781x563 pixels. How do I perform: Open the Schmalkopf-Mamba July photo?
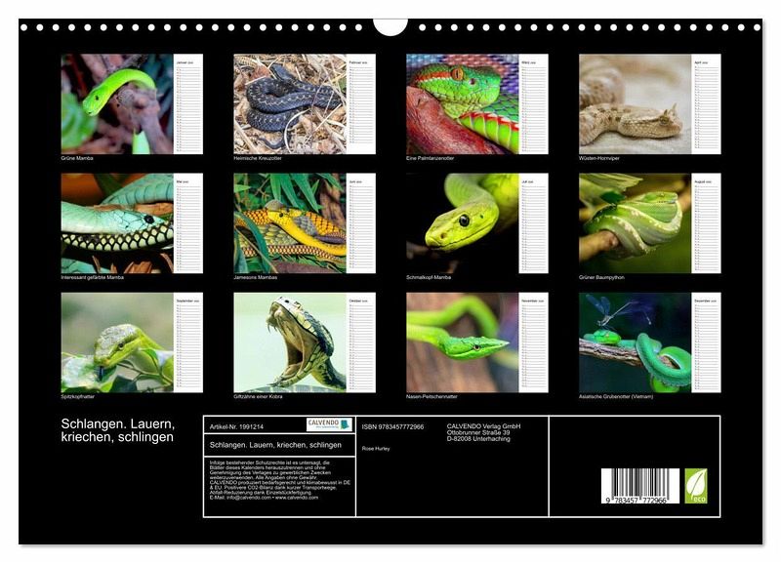tap(462, 223)
